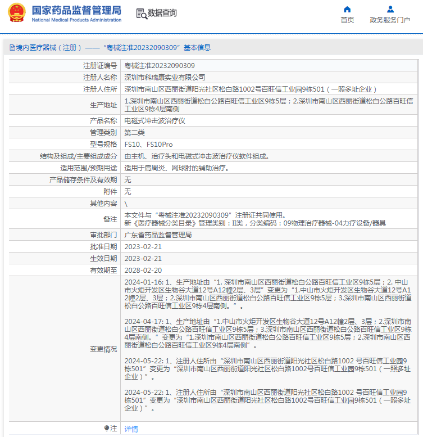Viewport: 423px width, 437px height.
Task: Click the 政务服务门户 user icon
Action: tap(390, 10)
